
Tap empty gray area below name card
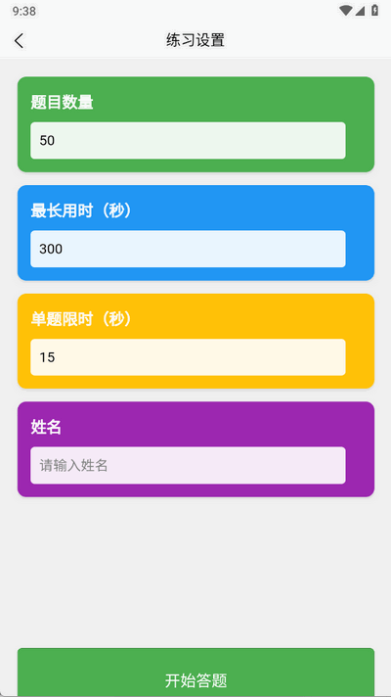pyautogui.click(x=195, y=573)
